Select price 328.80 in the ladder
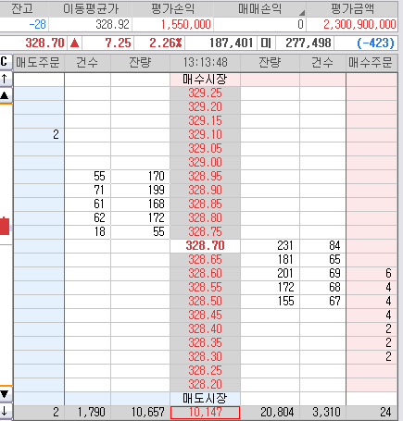This screenshot has height=421, width=403. [205, 218]
